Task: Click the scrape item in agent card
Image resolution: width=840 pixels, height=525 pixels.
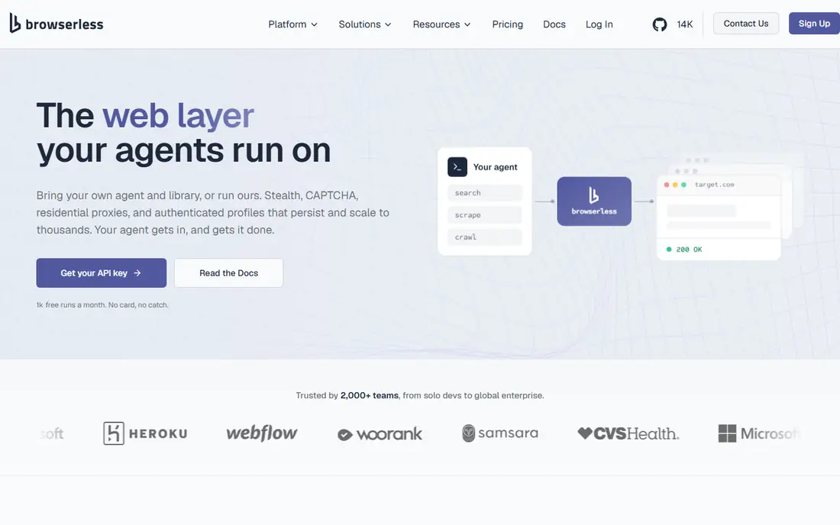Action: point(485,214)
